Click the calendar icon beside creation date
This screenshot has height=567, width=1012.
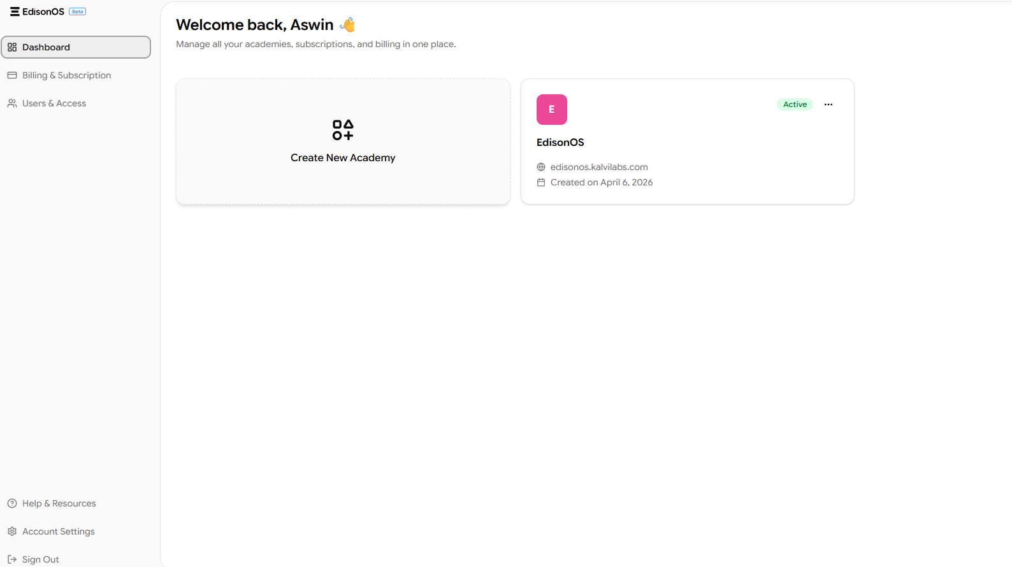[x=541, y=182]
